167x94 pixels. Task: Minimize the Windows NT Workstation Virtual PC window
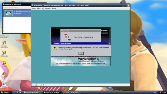click(123, 5)
